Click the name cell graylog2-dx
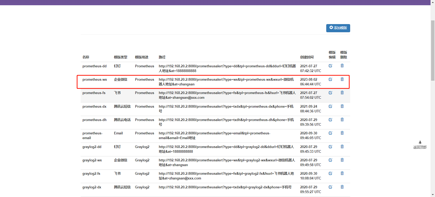This screenshot has width=435, height=197. [92, 187]
